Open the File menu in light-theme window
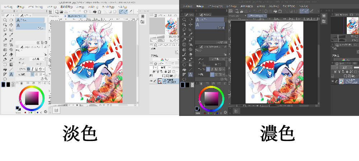 point(8,6)
